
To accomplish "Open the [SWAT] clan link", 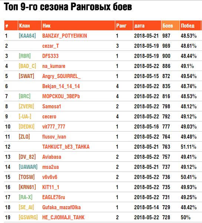I will tap(26, 76).
